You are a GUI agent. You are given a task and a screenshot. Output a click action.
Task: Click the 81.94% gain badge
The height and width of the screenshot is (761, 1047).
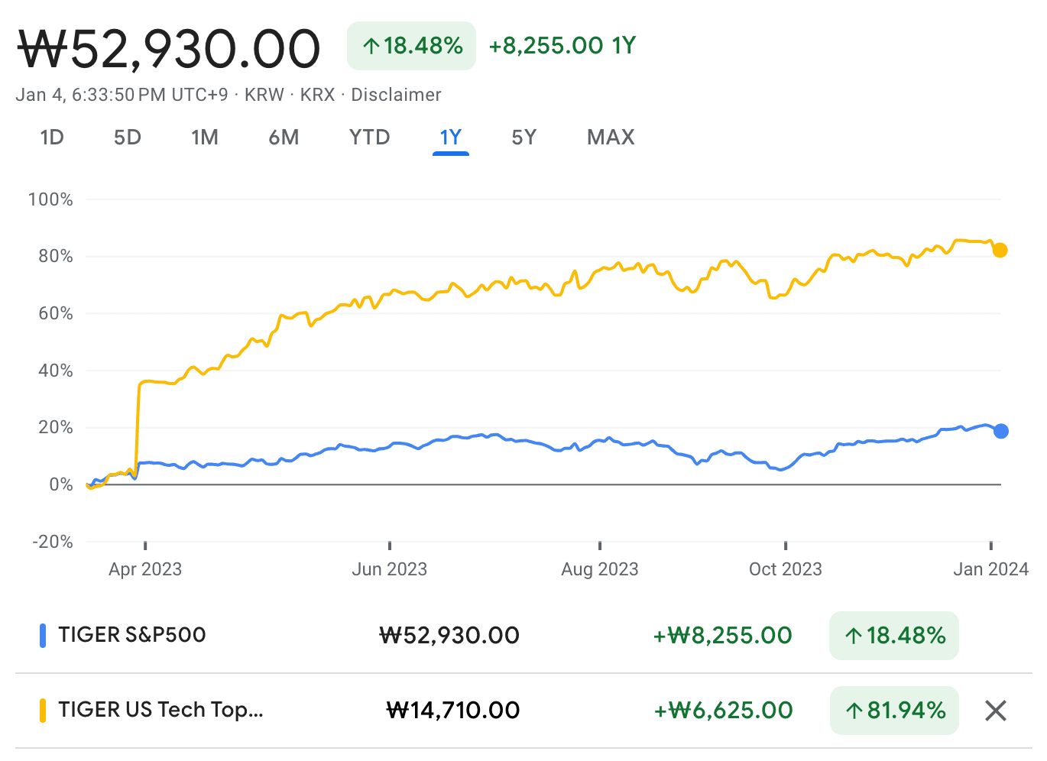(894, 711)
